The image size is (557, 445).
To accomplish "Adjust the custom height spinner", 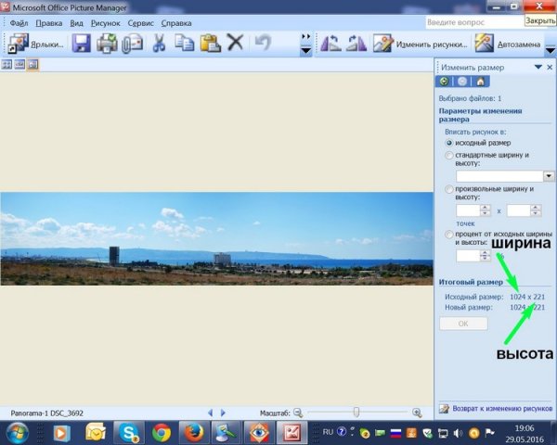I will tap(536, 210).
